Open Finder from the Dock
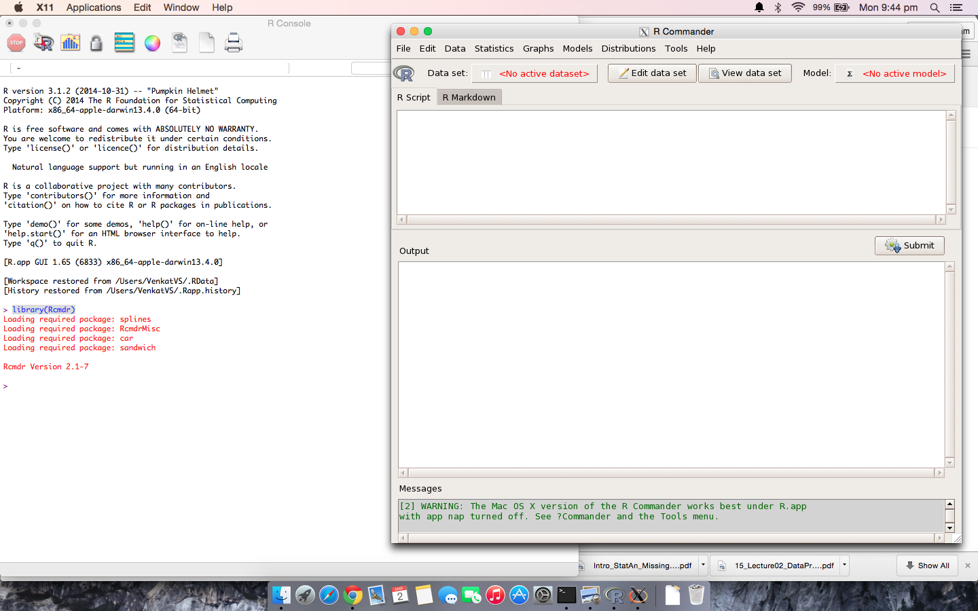 coord(281,595)
